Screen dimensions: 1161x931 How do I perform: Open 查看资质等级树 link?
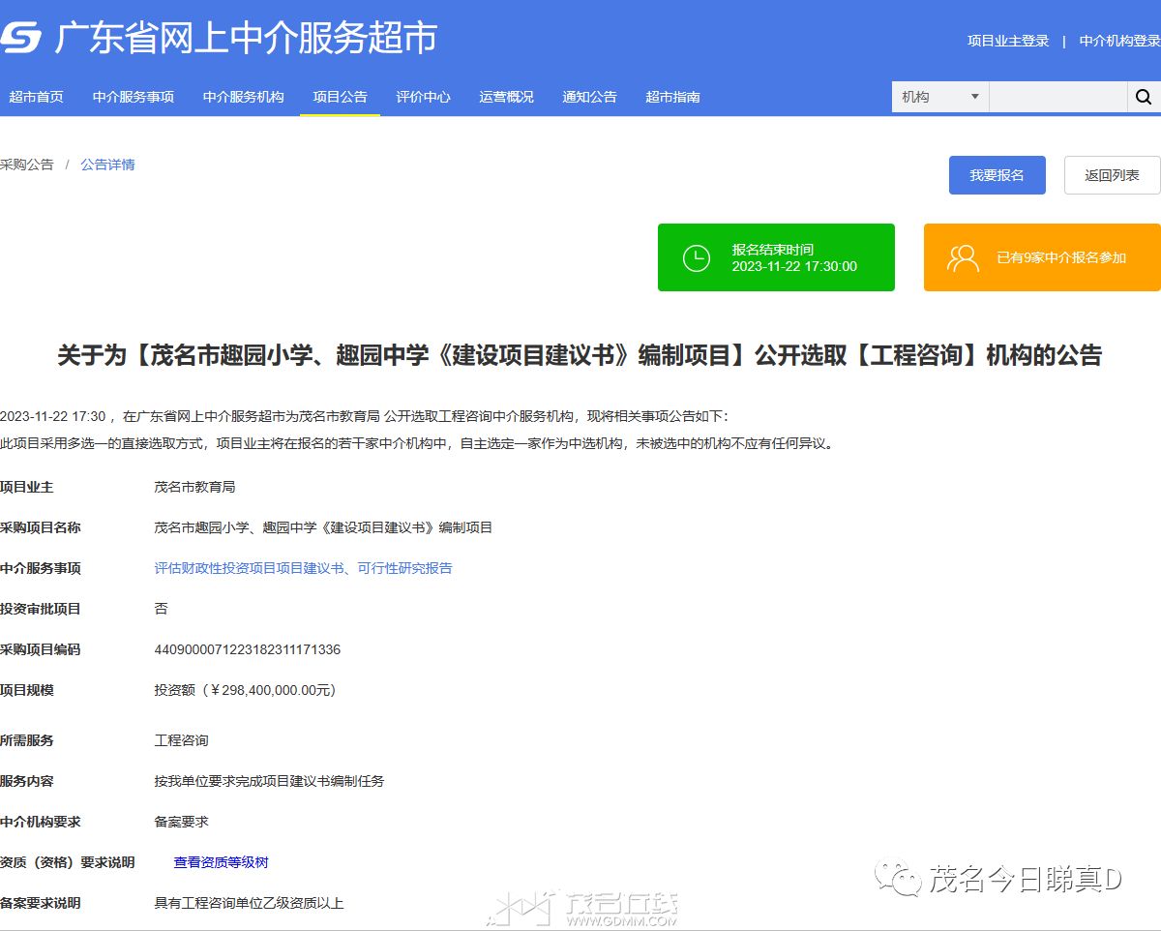pos(221,862)
